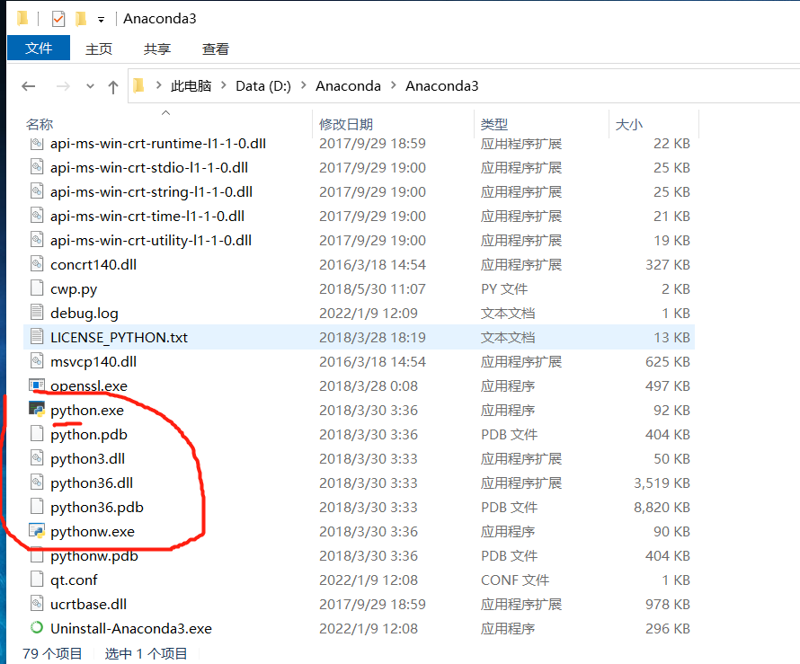
Task: Switch to the 主页 ribbon tab
Action: (99, 49)
